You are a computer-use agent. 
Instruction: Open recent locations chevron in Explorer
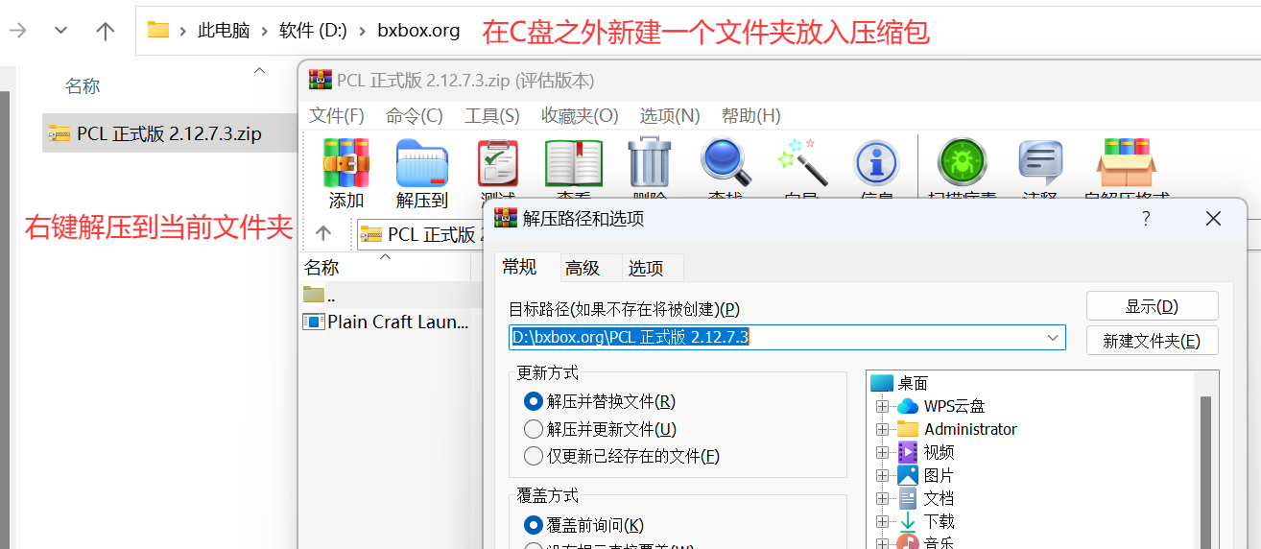coord(61,31)
